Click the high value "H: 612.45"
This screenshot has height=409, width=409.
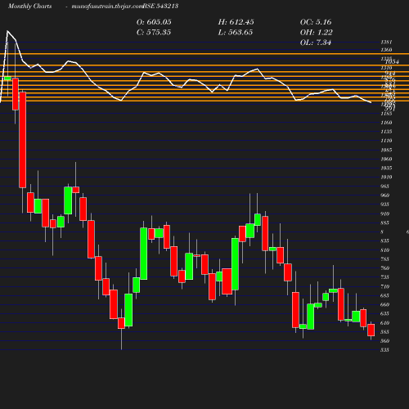click(236, 22)
